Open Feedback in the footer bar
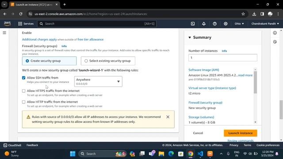 32,145
